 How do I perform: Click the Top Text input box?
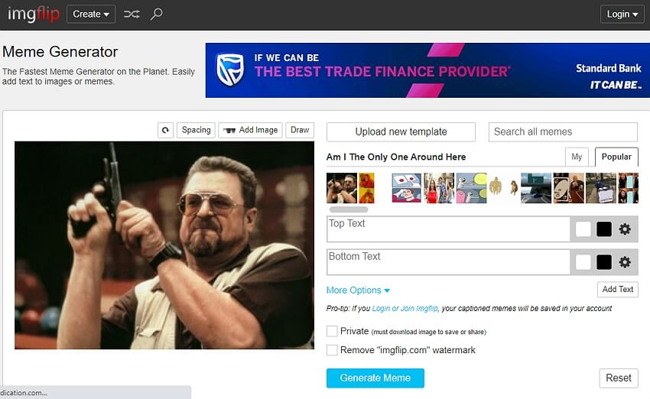448,229
